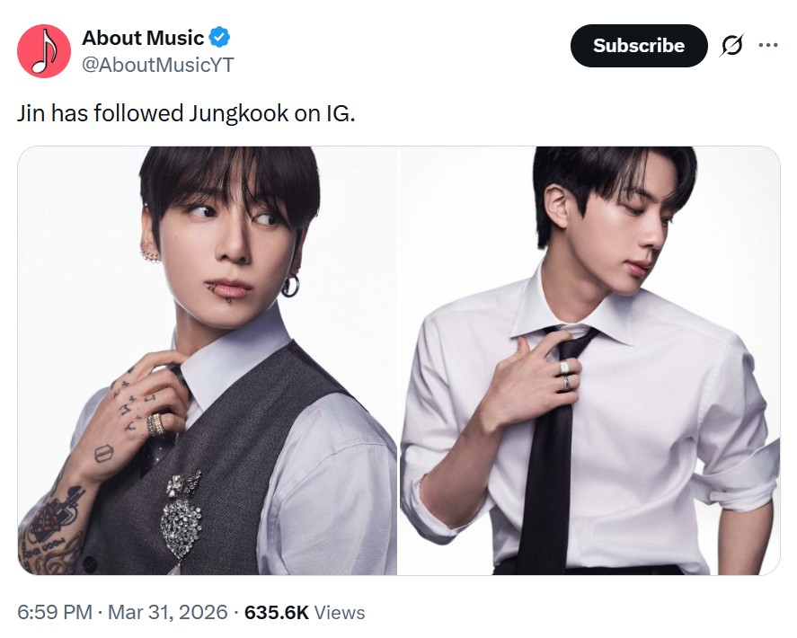The height and width of the screenshot is (638, 797).
Task: Click the word Jin in the tweet
Action: [31, 114]
